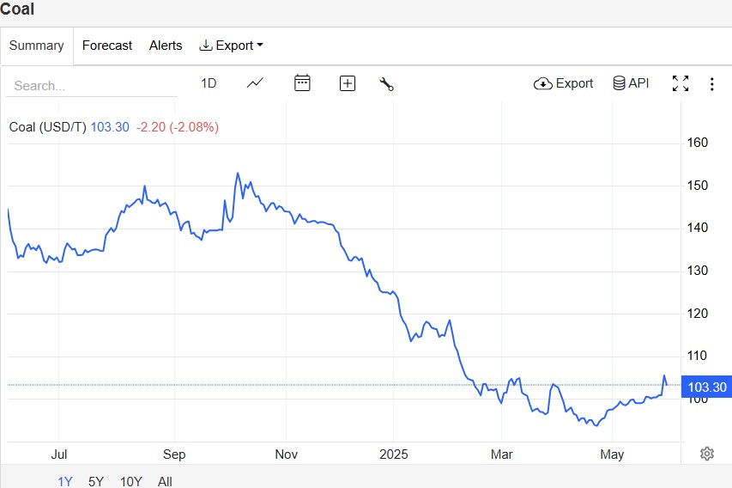The image size is (732, 488).
Task: Open the 1D interval selector
Action: tap(209, 83)
